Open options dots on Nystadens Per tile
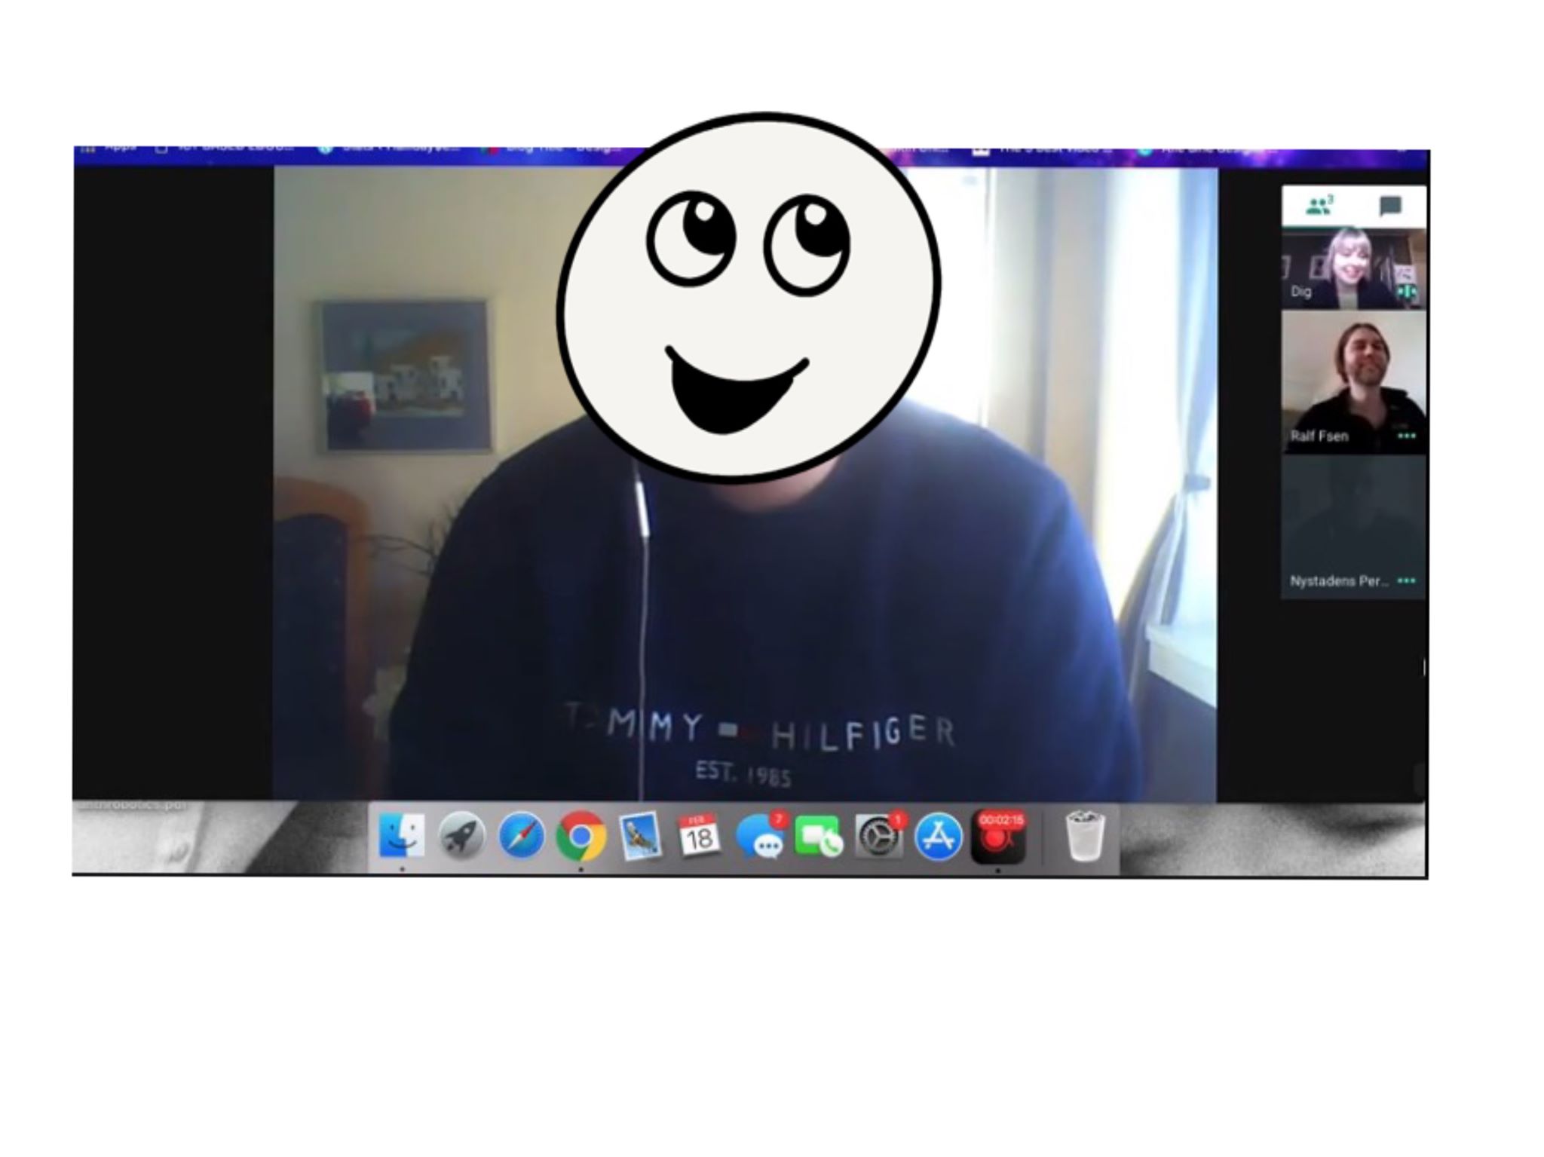The height and width of the screenshot is (1157, 1544). [x=1406, y=580]
